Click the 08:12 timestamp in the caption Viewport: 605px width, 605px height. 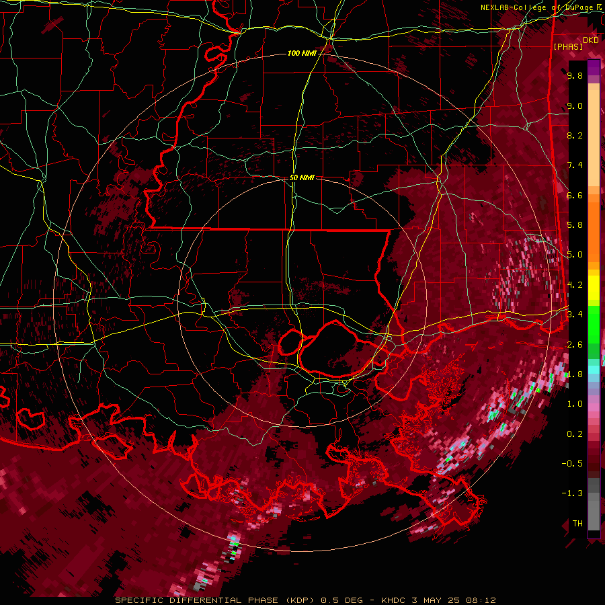[482, 600]
